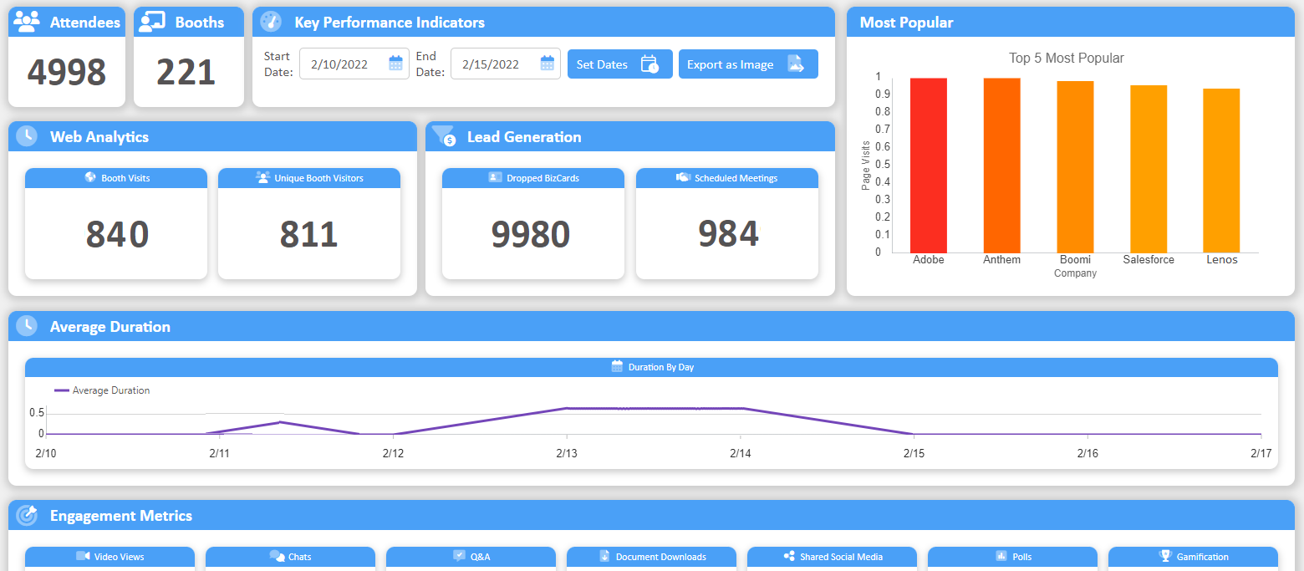Click the Engagement Metrics target icon
Image resolution: width=1304 pixels, height=571 pixels.
tap(27, 515)
